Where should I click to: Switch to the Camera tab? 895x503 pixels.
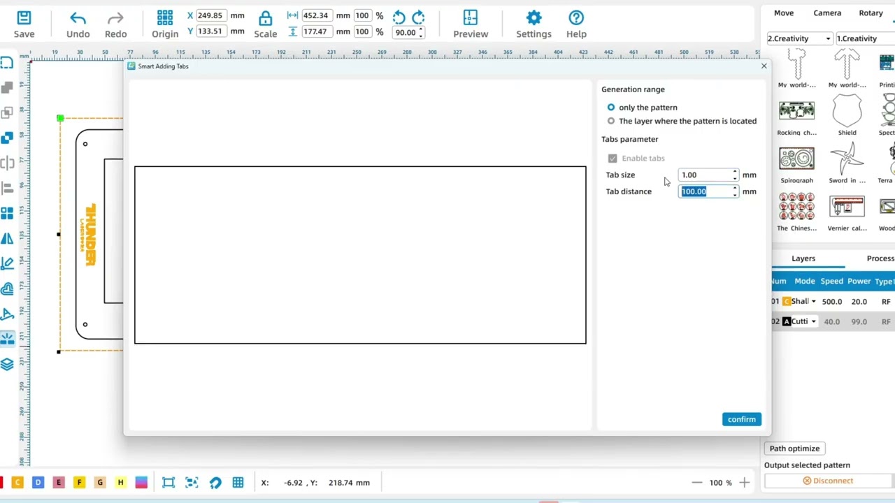[x=827, y=13]
